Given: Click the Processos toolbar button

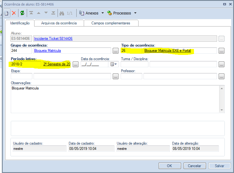Looking at the screenshot, I should 119,13.
